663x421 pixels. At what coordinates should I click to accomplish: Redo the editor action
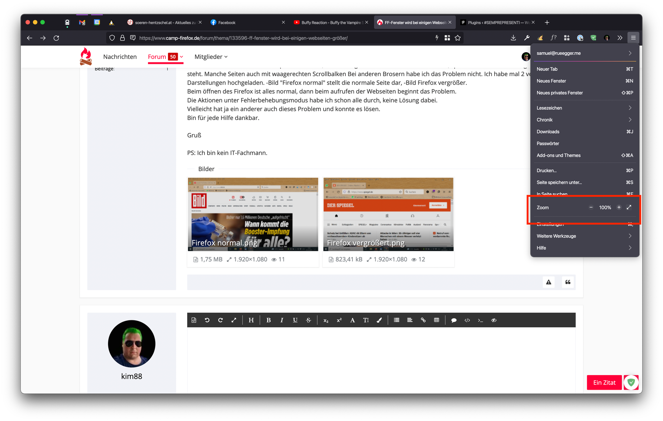[221, 320]
